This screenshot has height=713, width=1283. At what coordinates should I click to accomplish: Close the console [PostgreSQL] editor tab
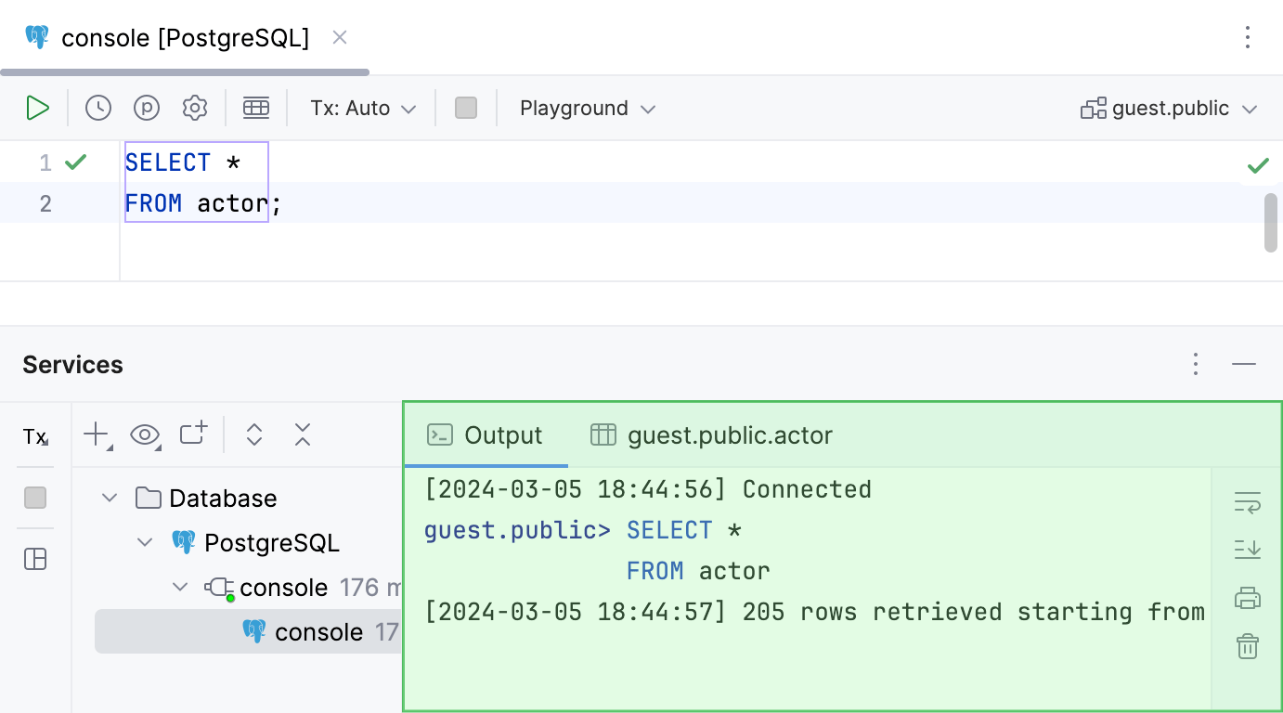pyautogui.click(x=340, y=37)
